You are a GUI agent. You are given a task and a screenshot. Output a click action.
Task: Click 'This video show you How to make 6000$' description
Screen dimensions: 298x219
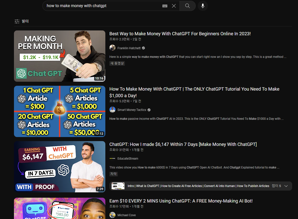coord(194,167)
